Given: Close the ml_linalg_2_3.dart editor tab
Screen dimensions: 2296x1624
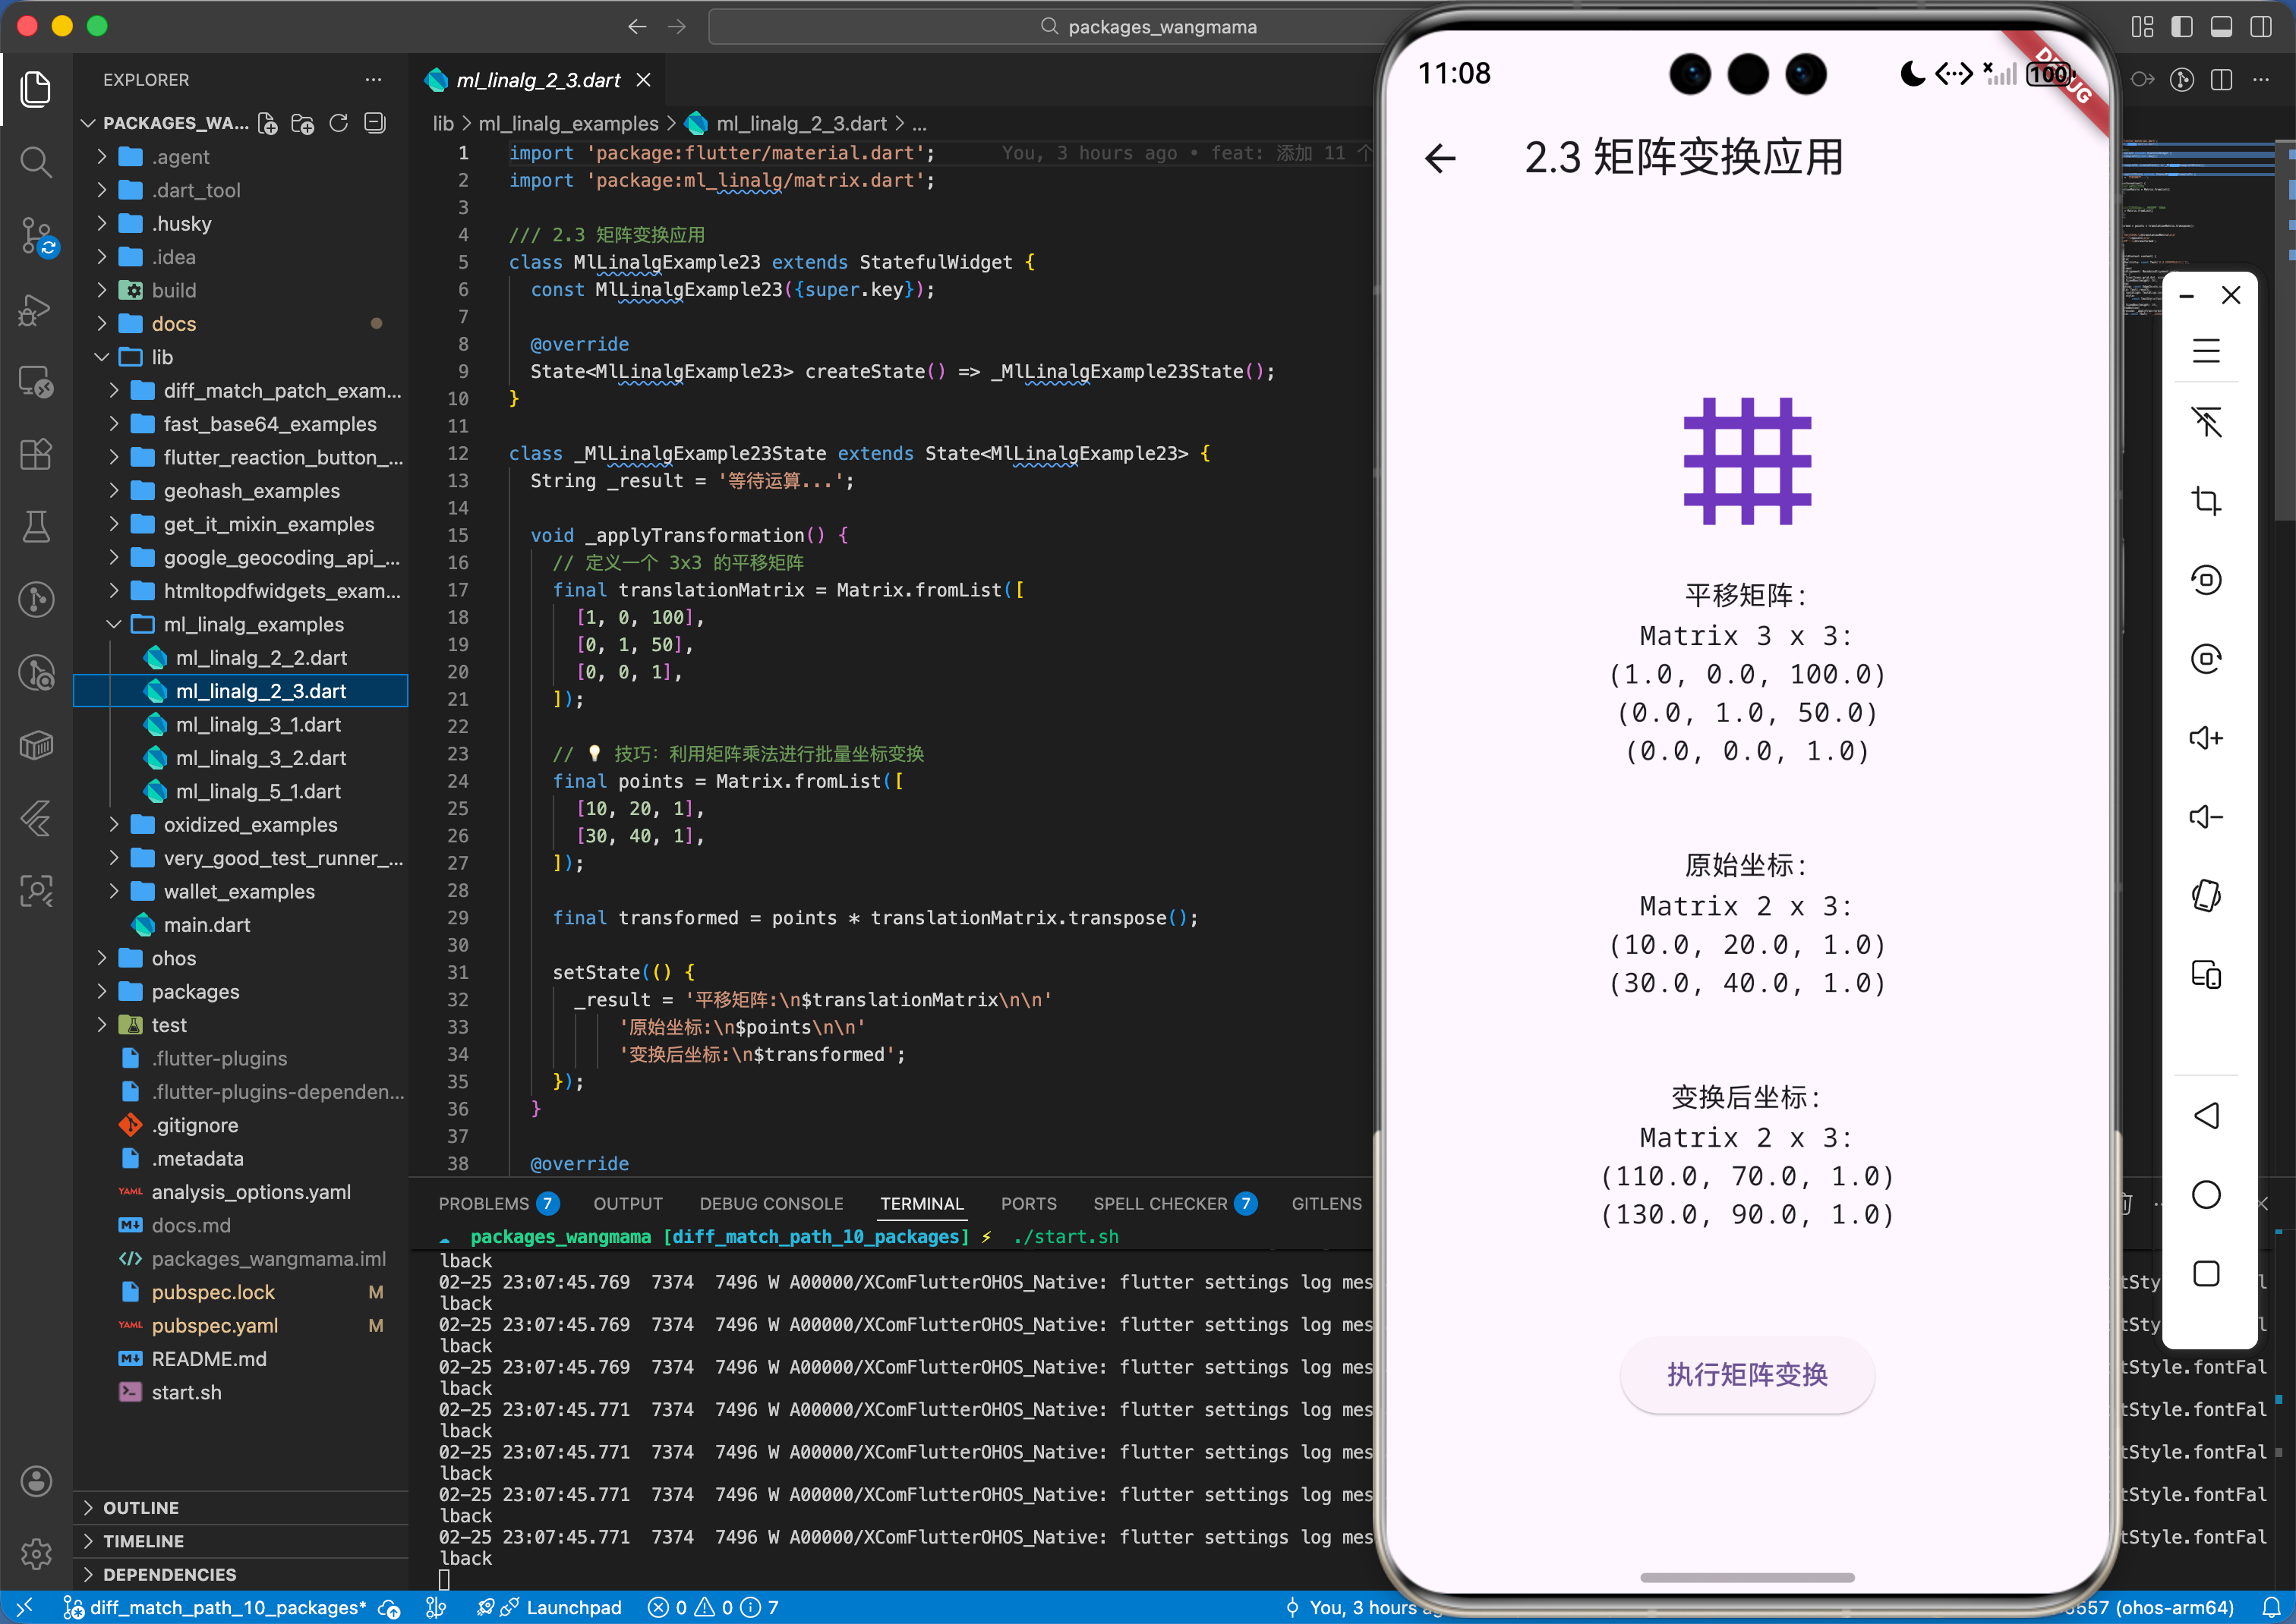Looking at the screenshot, I should [643, 80].
